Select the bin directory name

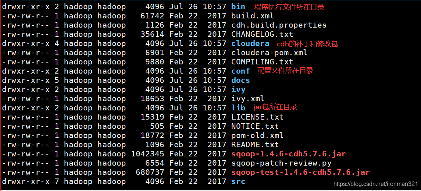tap(238, 7)
